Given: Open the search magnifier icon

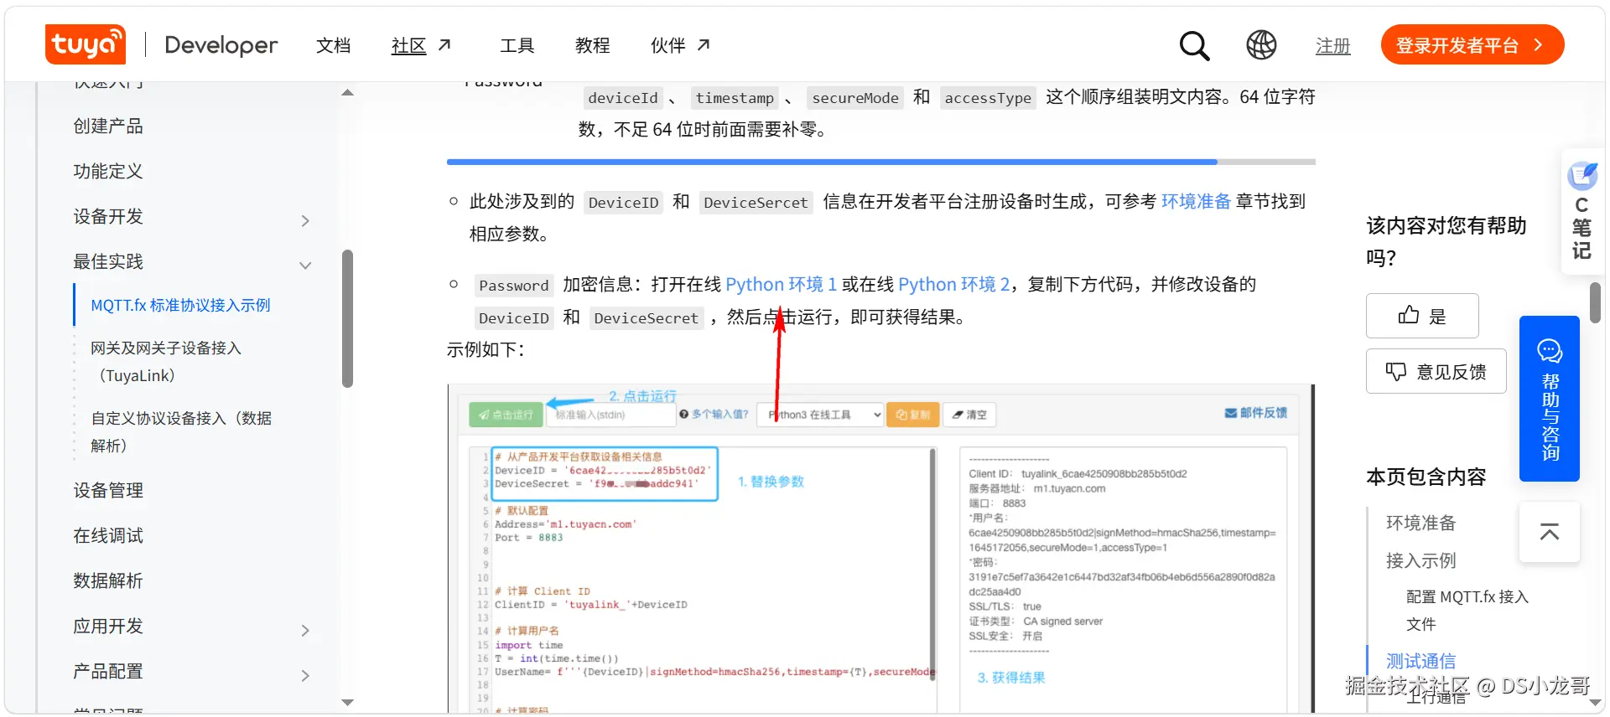Looking at the screenshot, I should point(1194,45).
